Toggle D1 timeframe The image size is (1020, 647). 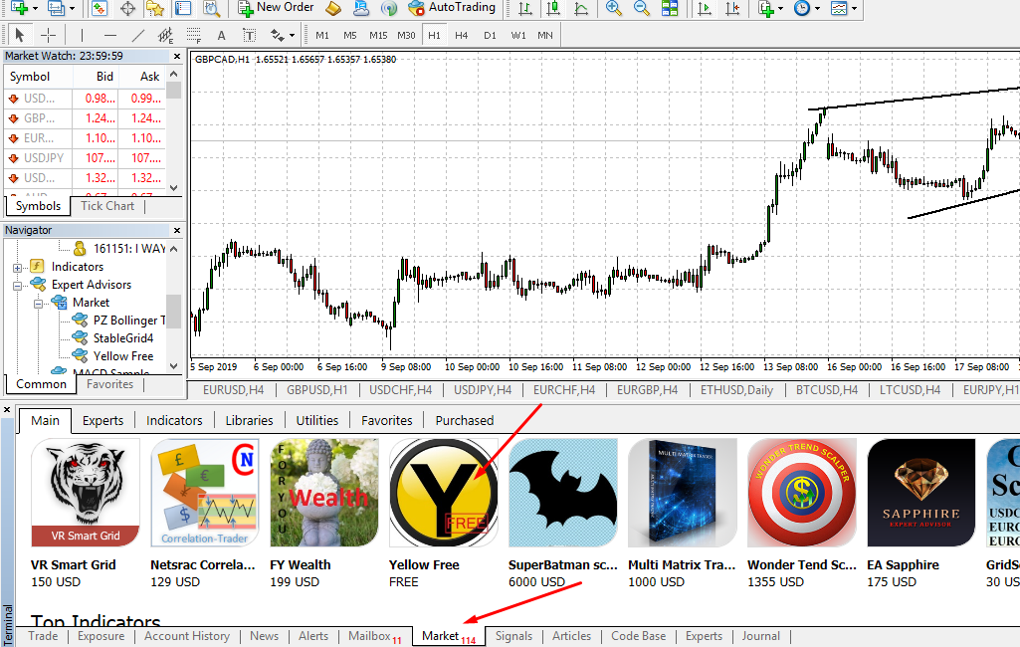click(490, 35)
